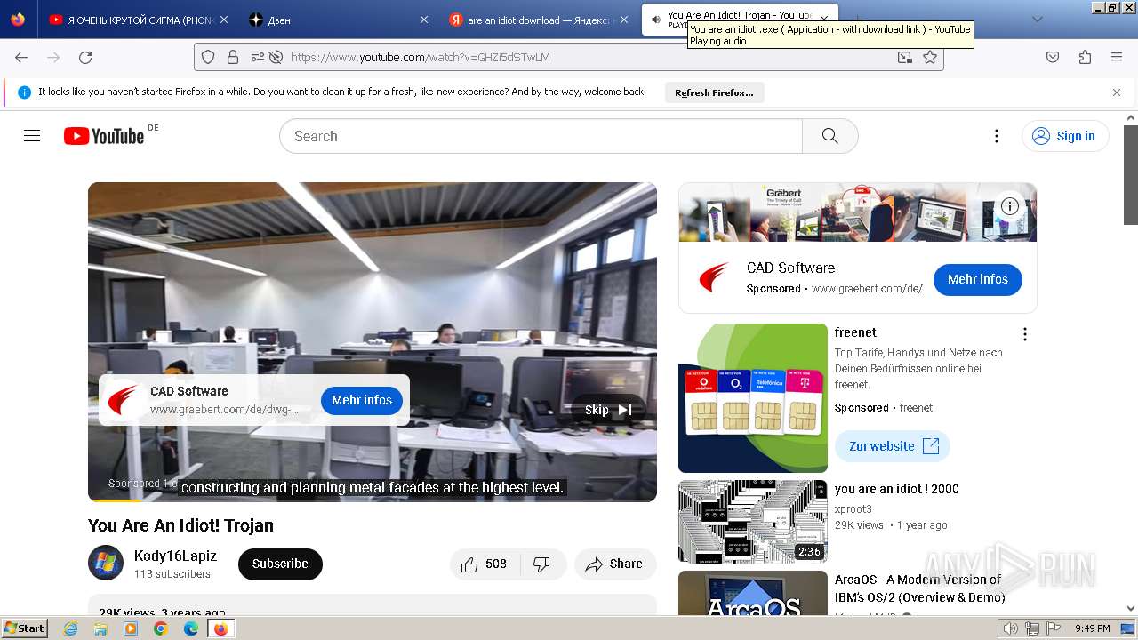Save page to Pocket

pos(1053,57)
